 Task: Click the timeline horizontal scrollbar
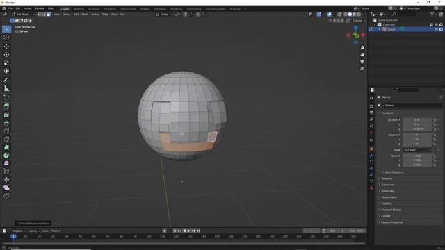click(x=184, y=244)
